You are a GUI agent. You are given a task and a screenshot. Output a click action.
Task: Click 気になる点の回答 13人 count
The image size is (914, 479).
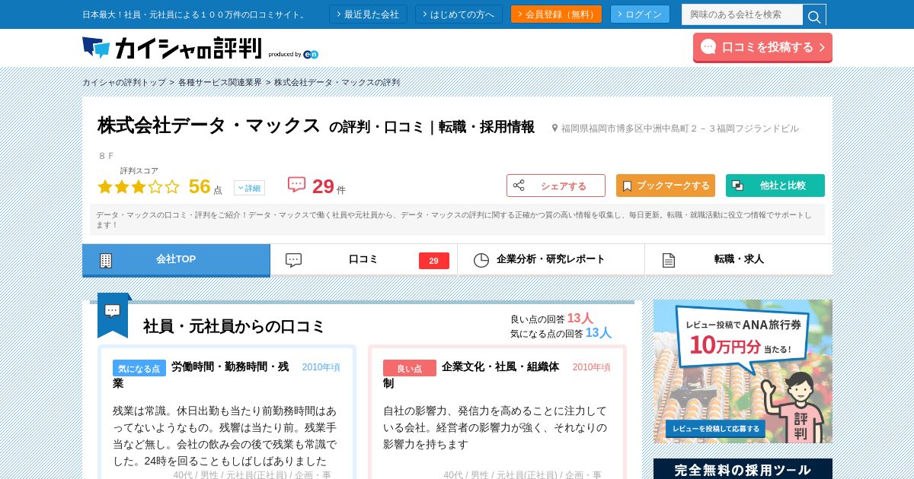coord(561,333)
